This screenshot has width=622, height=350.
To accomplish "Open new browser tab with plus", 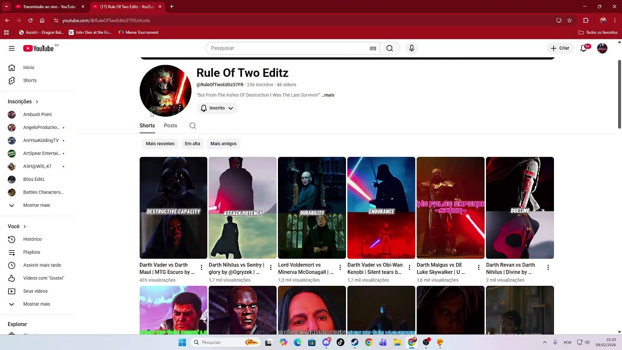I will (x=172, y=7).
